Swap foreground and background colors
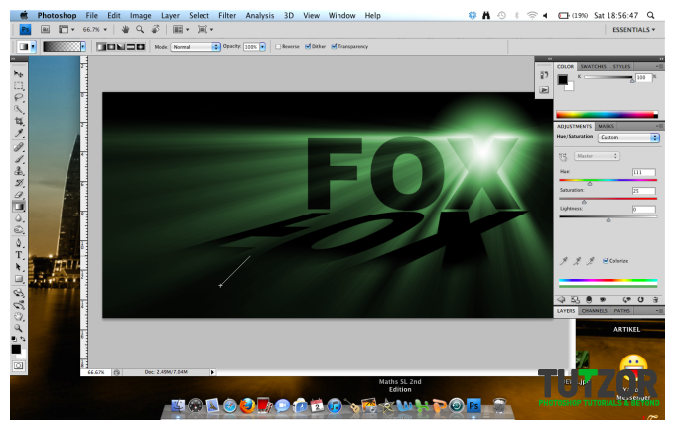675x430 pixels. click(23, 339)
